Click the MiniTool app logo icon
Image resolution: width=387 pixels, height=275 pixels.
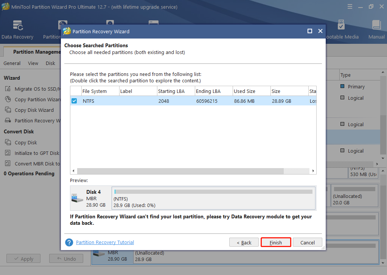tap(5, 7)
